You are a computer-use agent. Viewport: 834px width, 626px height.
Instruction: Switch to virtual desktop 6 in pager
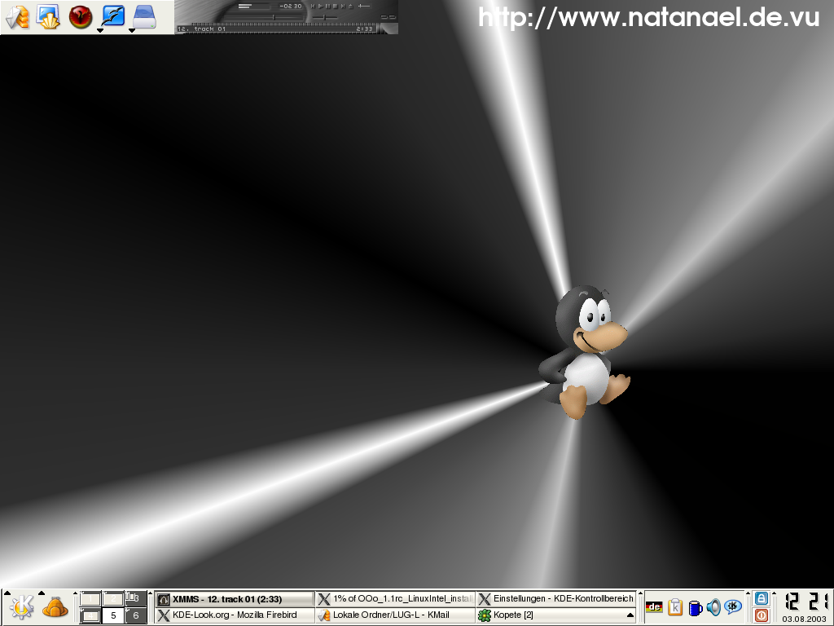coord(136,615)
